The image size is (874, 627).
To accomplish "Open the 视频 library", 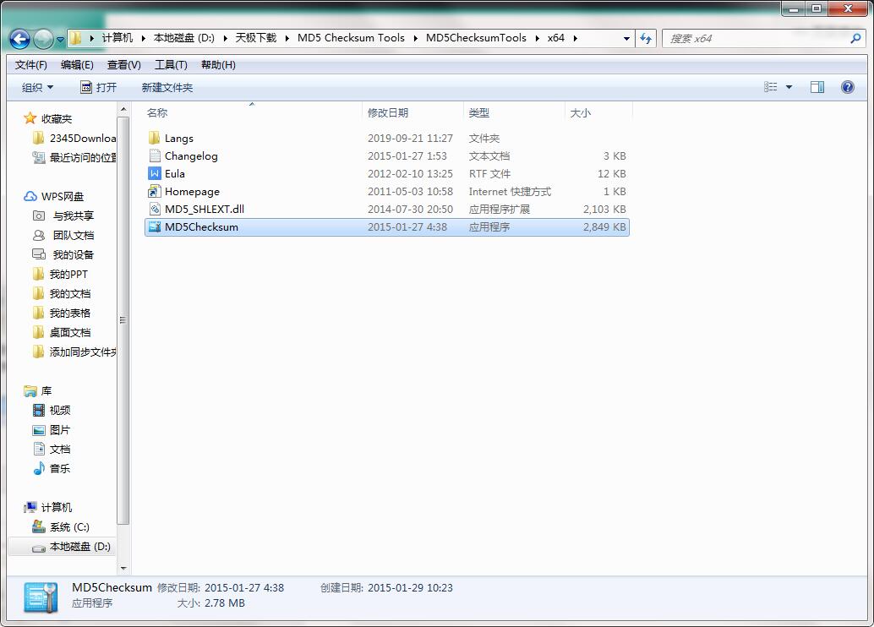I will (x=52, y=410).
